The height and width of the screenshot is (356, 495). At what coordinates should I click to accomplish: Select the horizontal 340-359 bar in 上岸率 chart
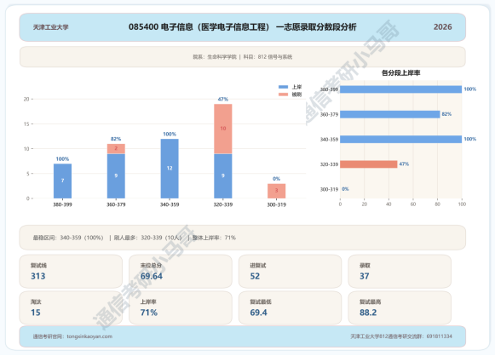(x=401, y=139)
